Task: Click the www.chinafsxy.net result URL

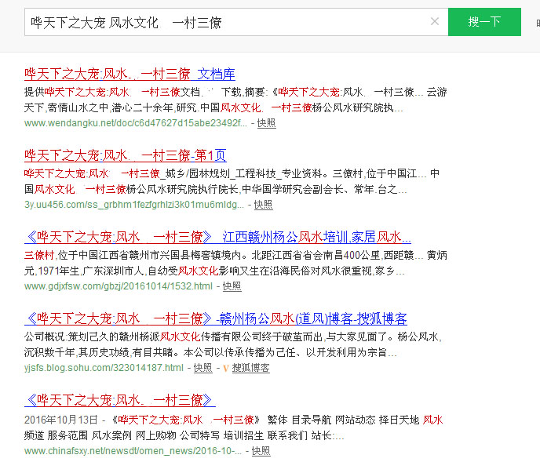Action: pyautogui.click(x=135, y=451)
